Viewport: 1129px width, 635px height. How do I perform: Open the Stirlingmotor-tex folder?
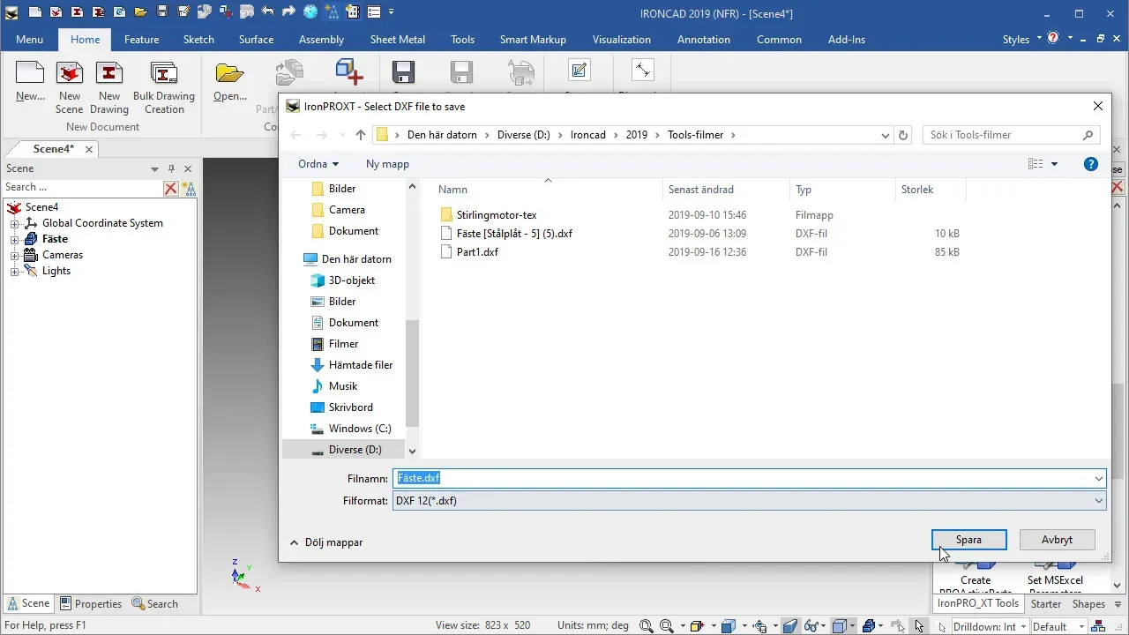pos(497,215)
